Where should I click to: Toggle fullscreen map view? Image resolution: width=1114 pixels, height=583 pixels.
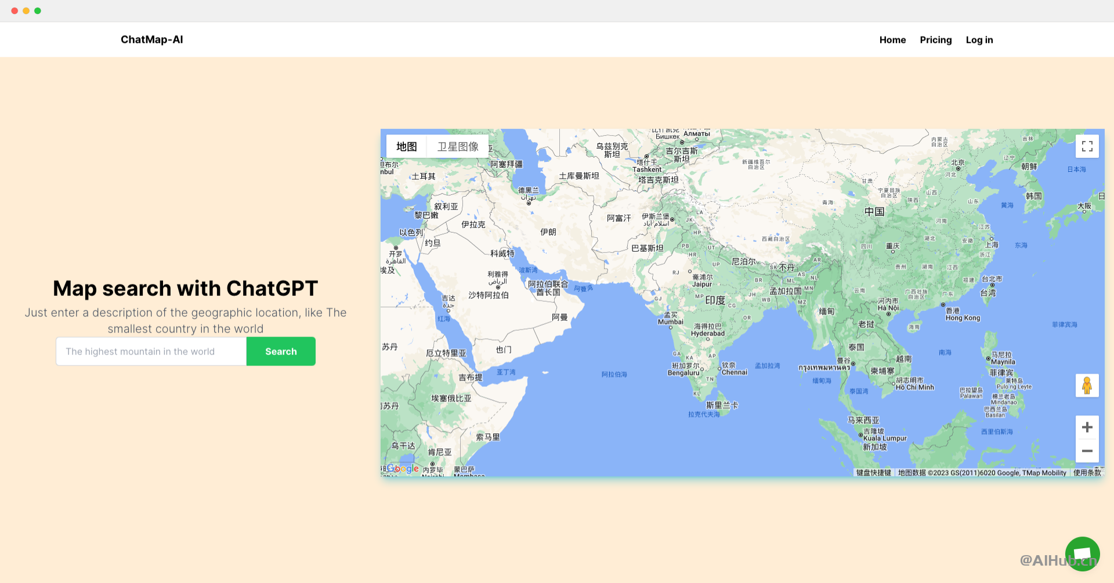click(x=1087, y=146)
